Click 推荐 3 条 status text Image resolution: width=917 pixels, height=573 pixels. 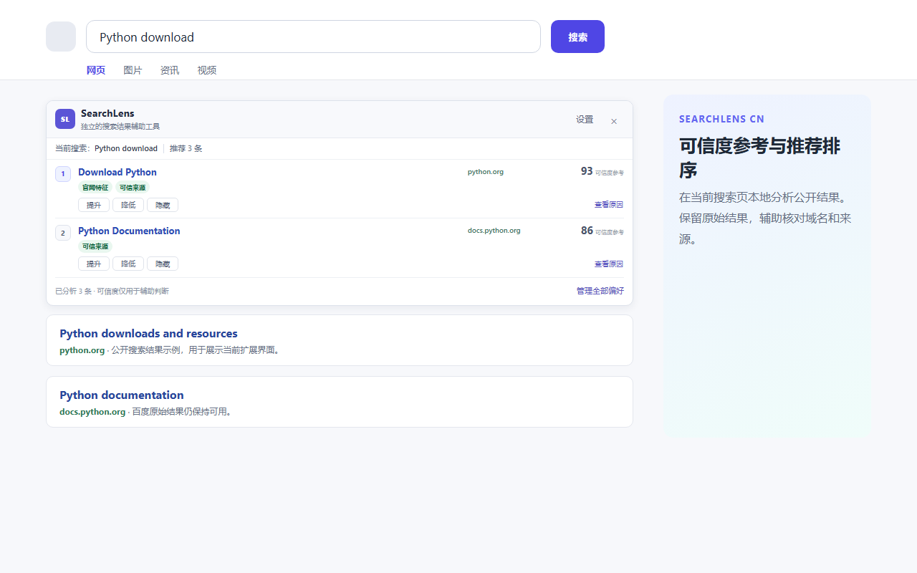click(186, 148)
